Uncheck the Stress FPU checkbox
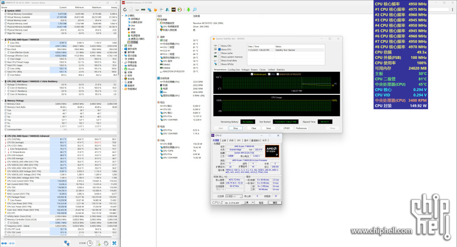 [219, 49]
